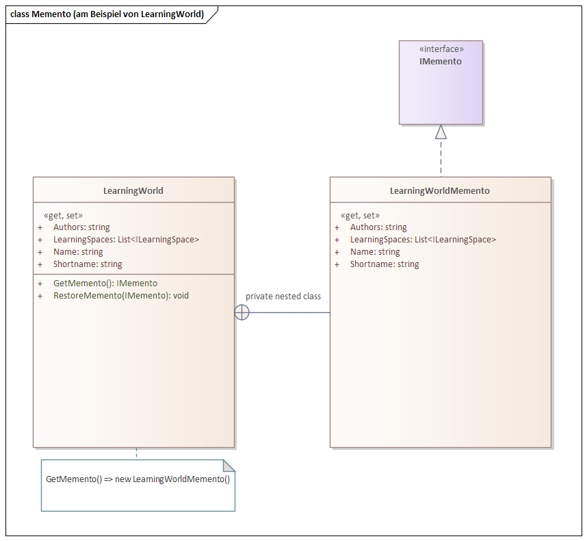The height and width of the screenshot is (541, 587).
Task: Select the LearningWorld class header
Action: click(x=133, y=190)
